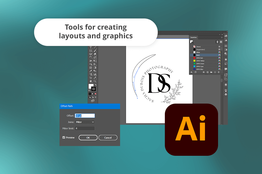This screenshot has height=174, width=262.
Task: Switch to Draw Normal mode
Action: click(90, 97)
